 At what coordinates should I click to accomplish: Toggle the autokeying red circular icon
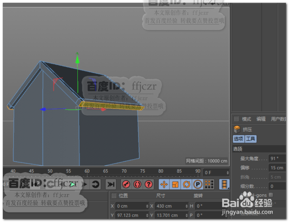click(x=137, y=184)
